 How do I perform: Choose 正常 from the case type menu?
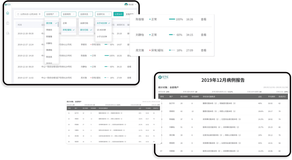pos(65,23)
